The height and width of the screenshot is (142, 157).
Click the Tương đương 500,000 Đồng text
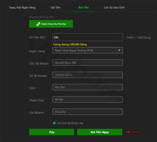click(70, 44)
